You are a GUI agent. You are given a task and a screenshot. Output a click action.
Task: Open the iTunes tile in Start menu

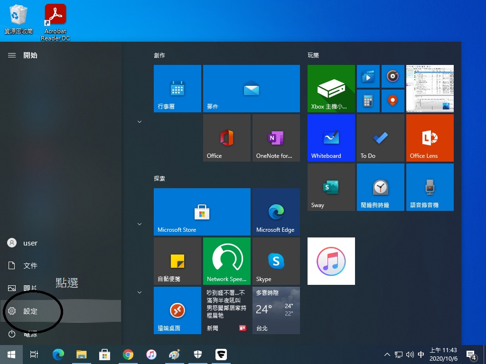pyautogui.click(x=331, y=261)
